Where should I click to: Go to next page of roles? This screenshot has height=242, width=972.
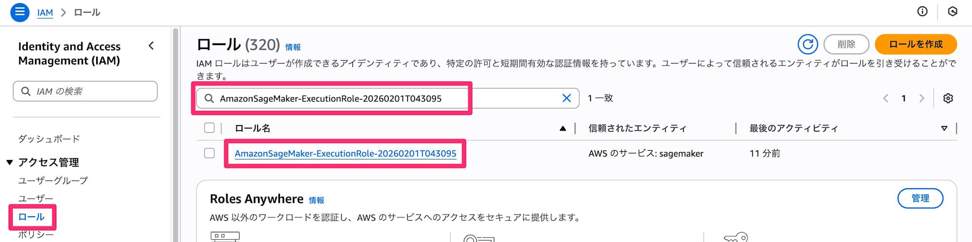921,98
